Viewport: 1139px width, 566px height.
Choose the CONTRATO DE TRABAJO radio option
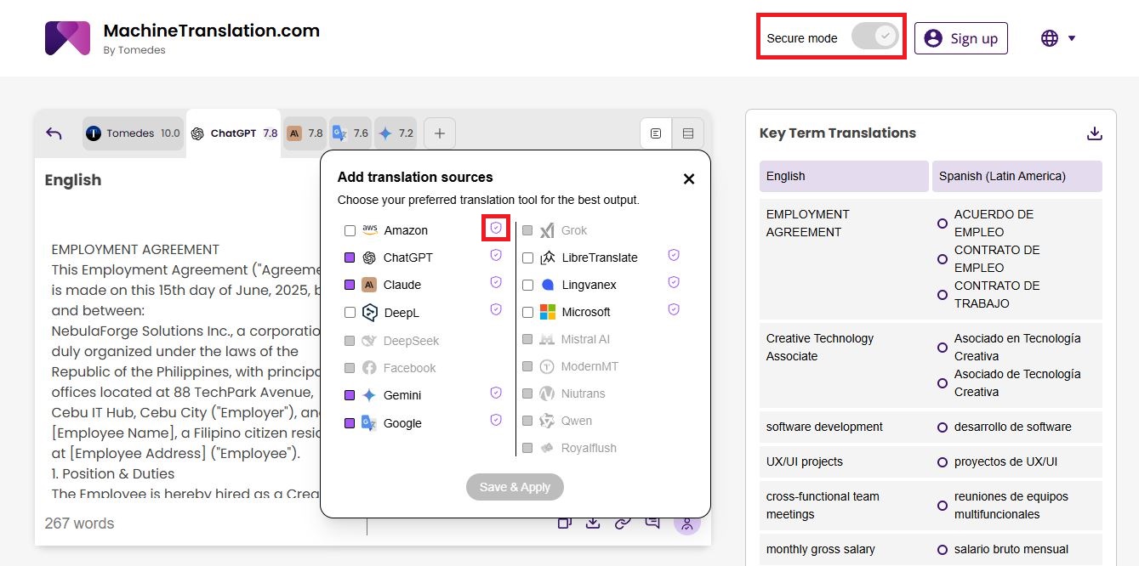[x=943, y=295]
